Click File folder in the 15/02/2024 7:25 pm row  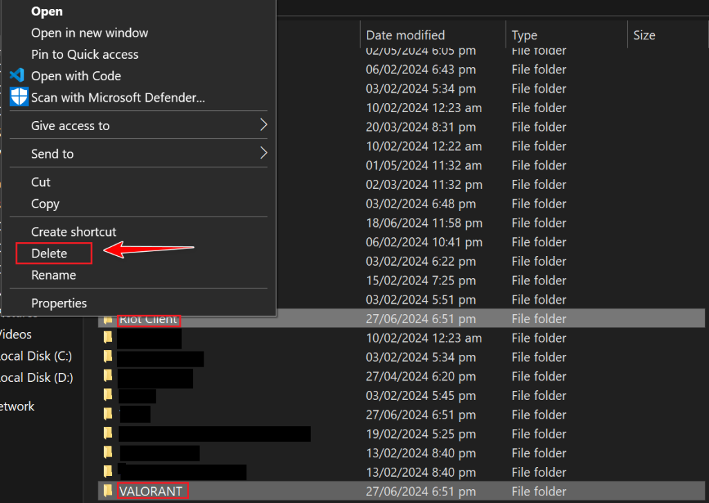pos(539,281)
